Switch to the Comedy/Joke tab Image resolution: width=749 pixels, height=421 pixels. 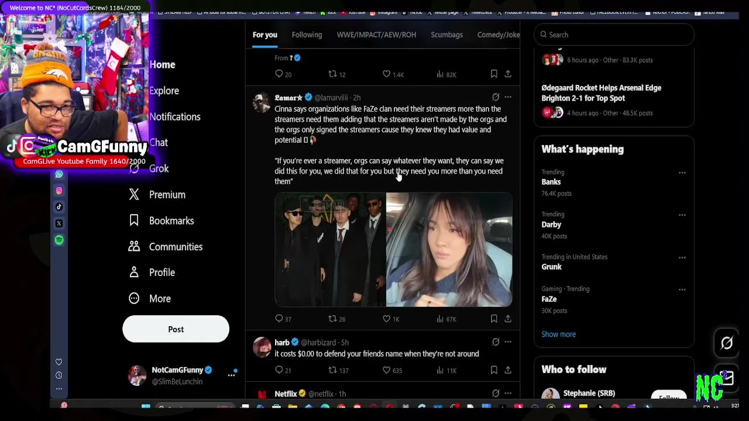498,34
